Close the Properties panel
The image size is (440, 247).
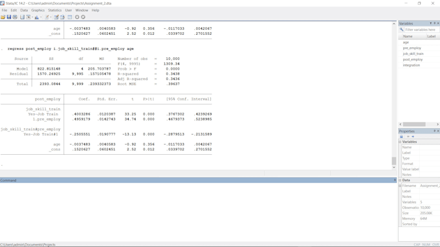point(438,131)
